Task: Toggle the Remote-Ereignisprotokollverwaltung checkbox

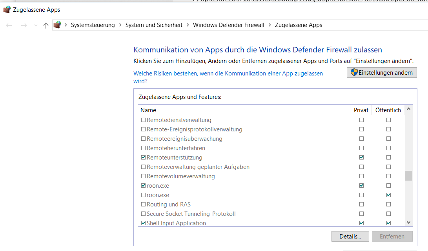Action: [143, 129]
